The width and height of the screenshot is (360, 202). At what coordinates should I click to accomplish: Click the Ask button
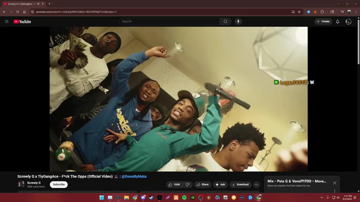coord(220,184)
